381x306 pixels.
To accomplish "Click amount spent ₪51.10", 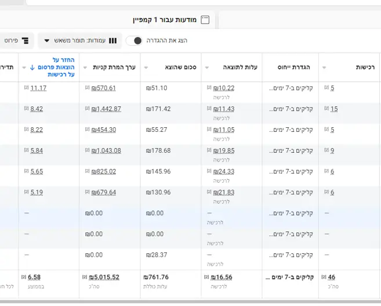I will 157,88.
